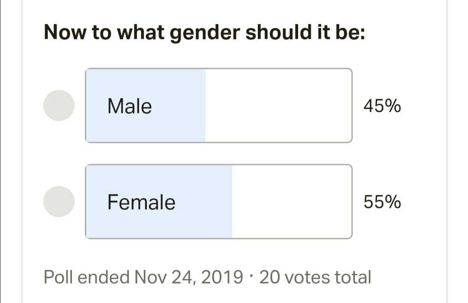The width and height of the screenshot is (468, 303).
Task: Click the 'Poll ended Nov 24, 2019' text
Action: [143, 277]
